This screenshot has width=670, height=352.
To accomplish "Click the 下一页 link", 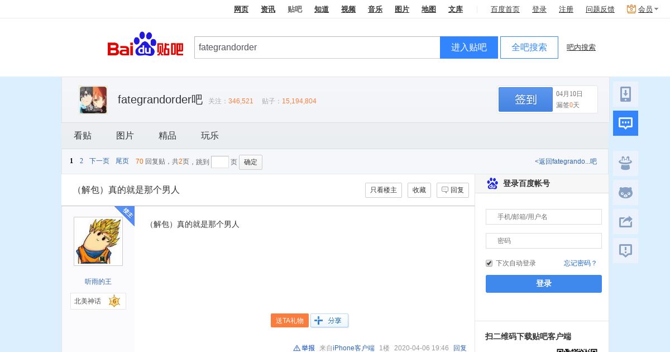I will click(x=99, y=161).
